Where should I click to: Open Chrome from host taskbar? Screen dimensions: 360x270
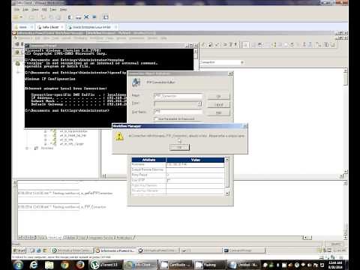tap(64, 265)
